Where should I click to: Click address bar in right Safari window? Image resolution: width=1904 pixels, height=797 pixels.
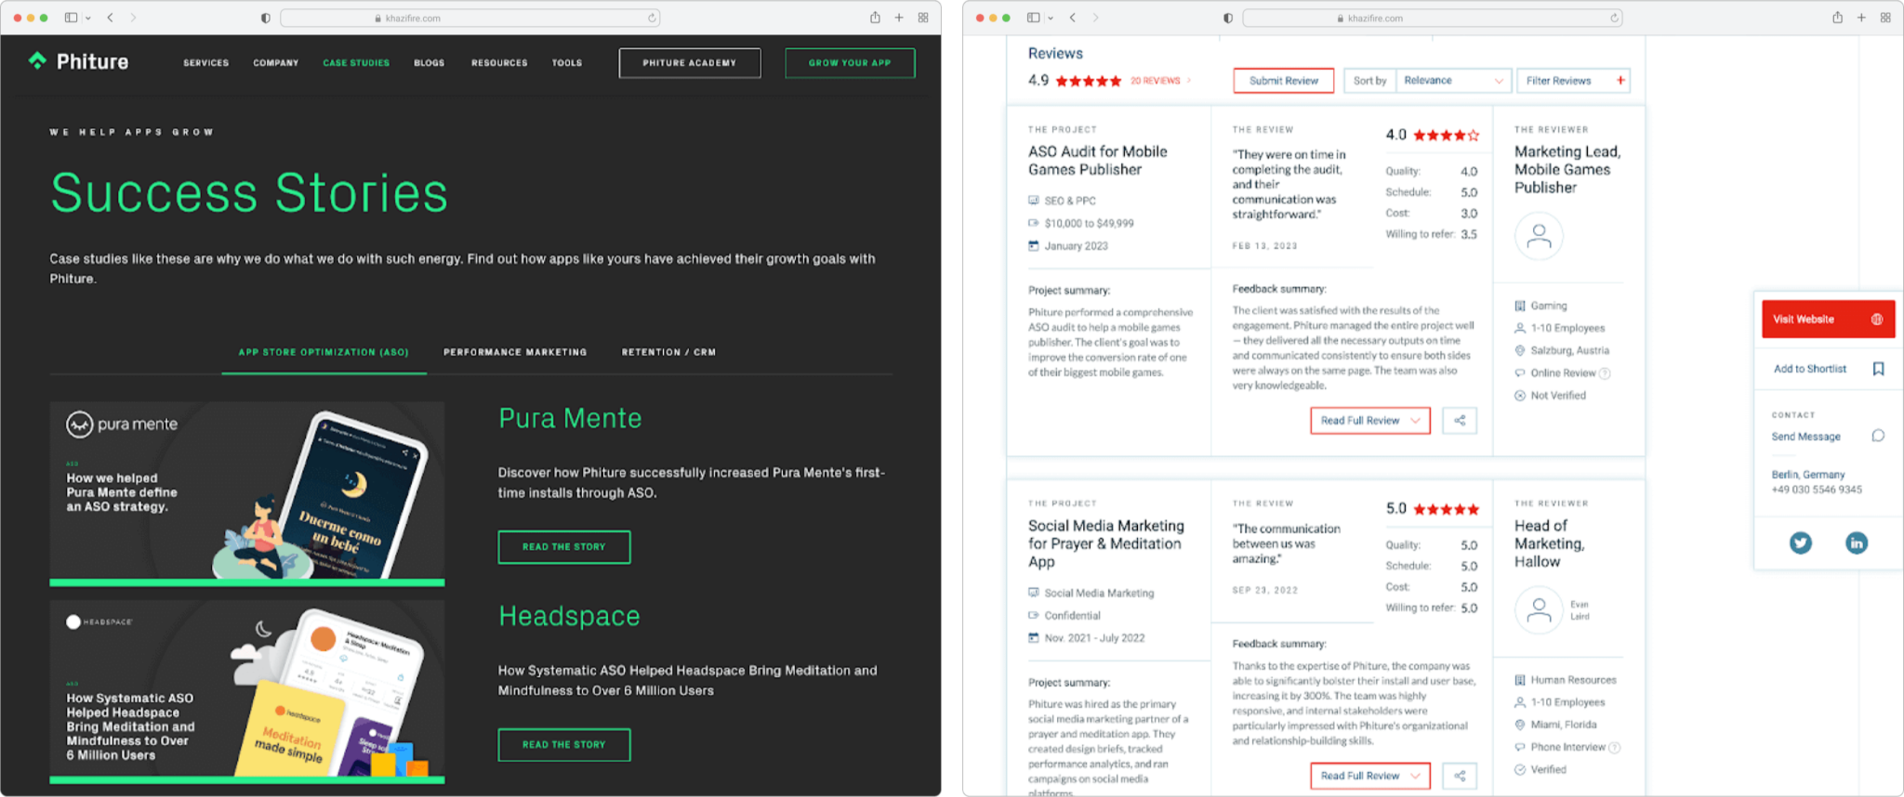pos(1433,18)
